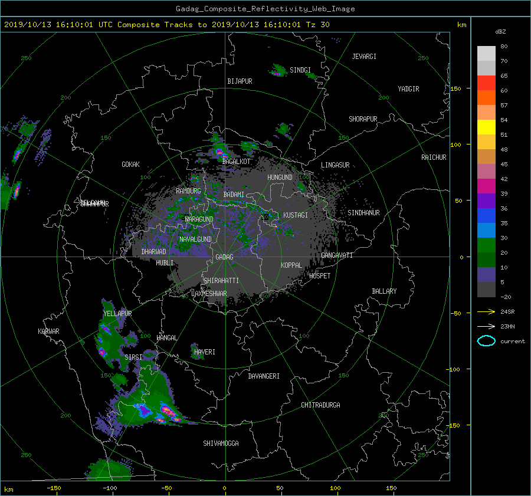
Task: Click the DAVANGERI city label
Action: click(264, 376)
